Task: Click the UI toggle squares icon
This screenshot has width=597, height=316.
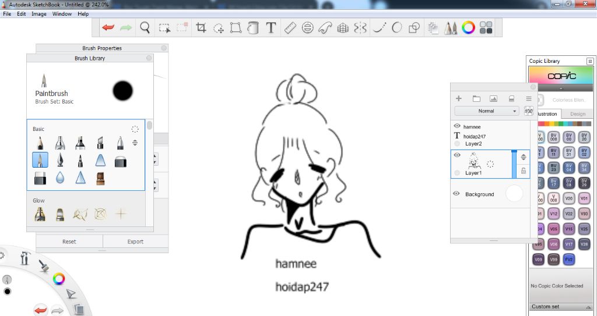Action: click(486, 27)
